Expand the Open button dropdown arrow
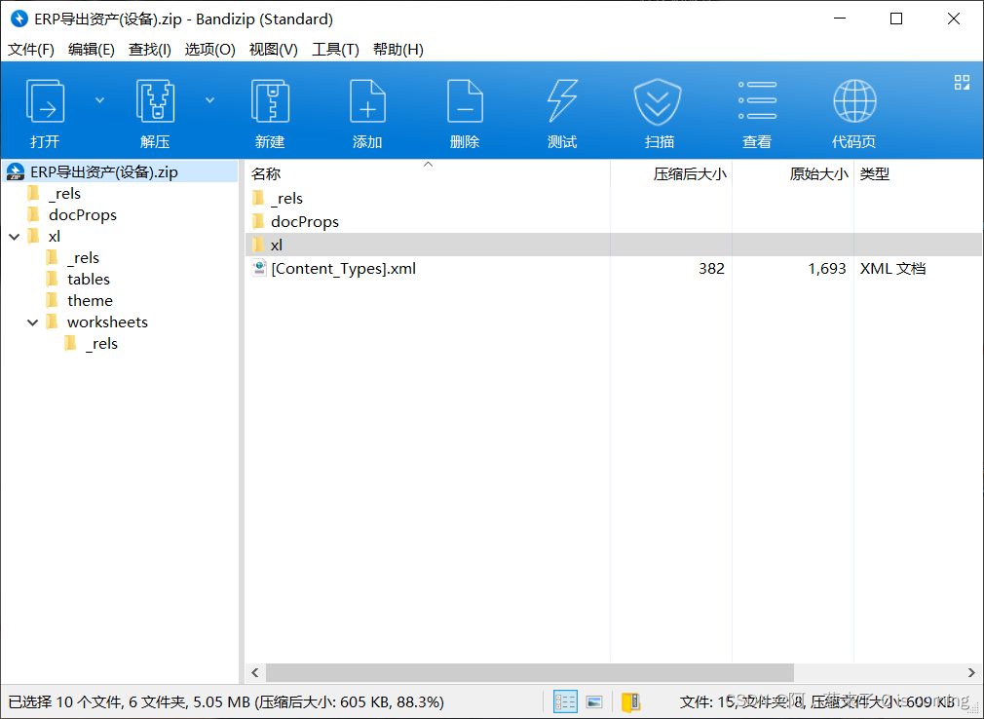 [99, 100]
